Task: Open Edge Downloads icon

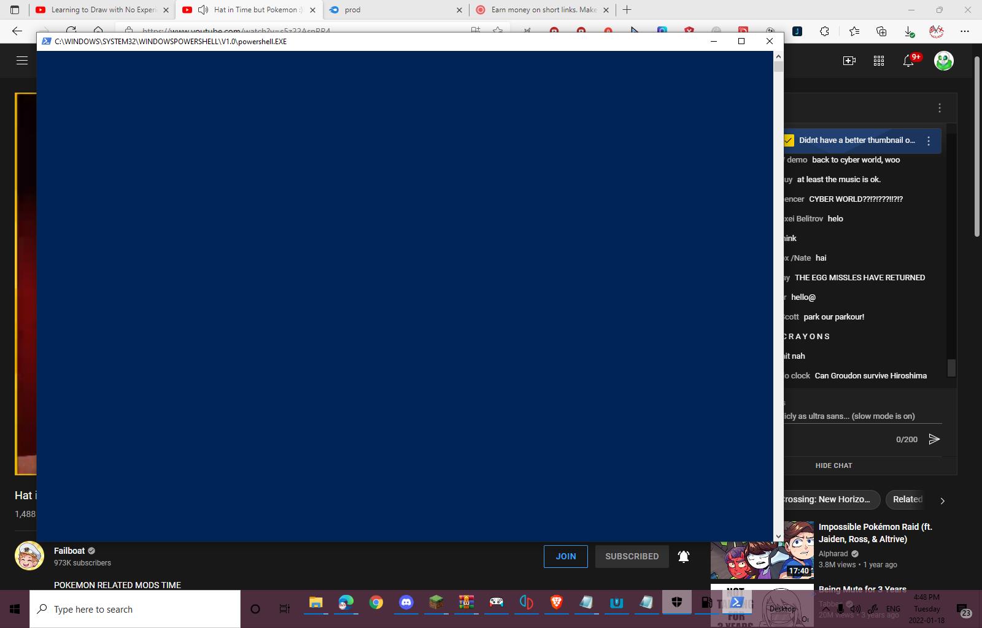Action: click(909, 31)
